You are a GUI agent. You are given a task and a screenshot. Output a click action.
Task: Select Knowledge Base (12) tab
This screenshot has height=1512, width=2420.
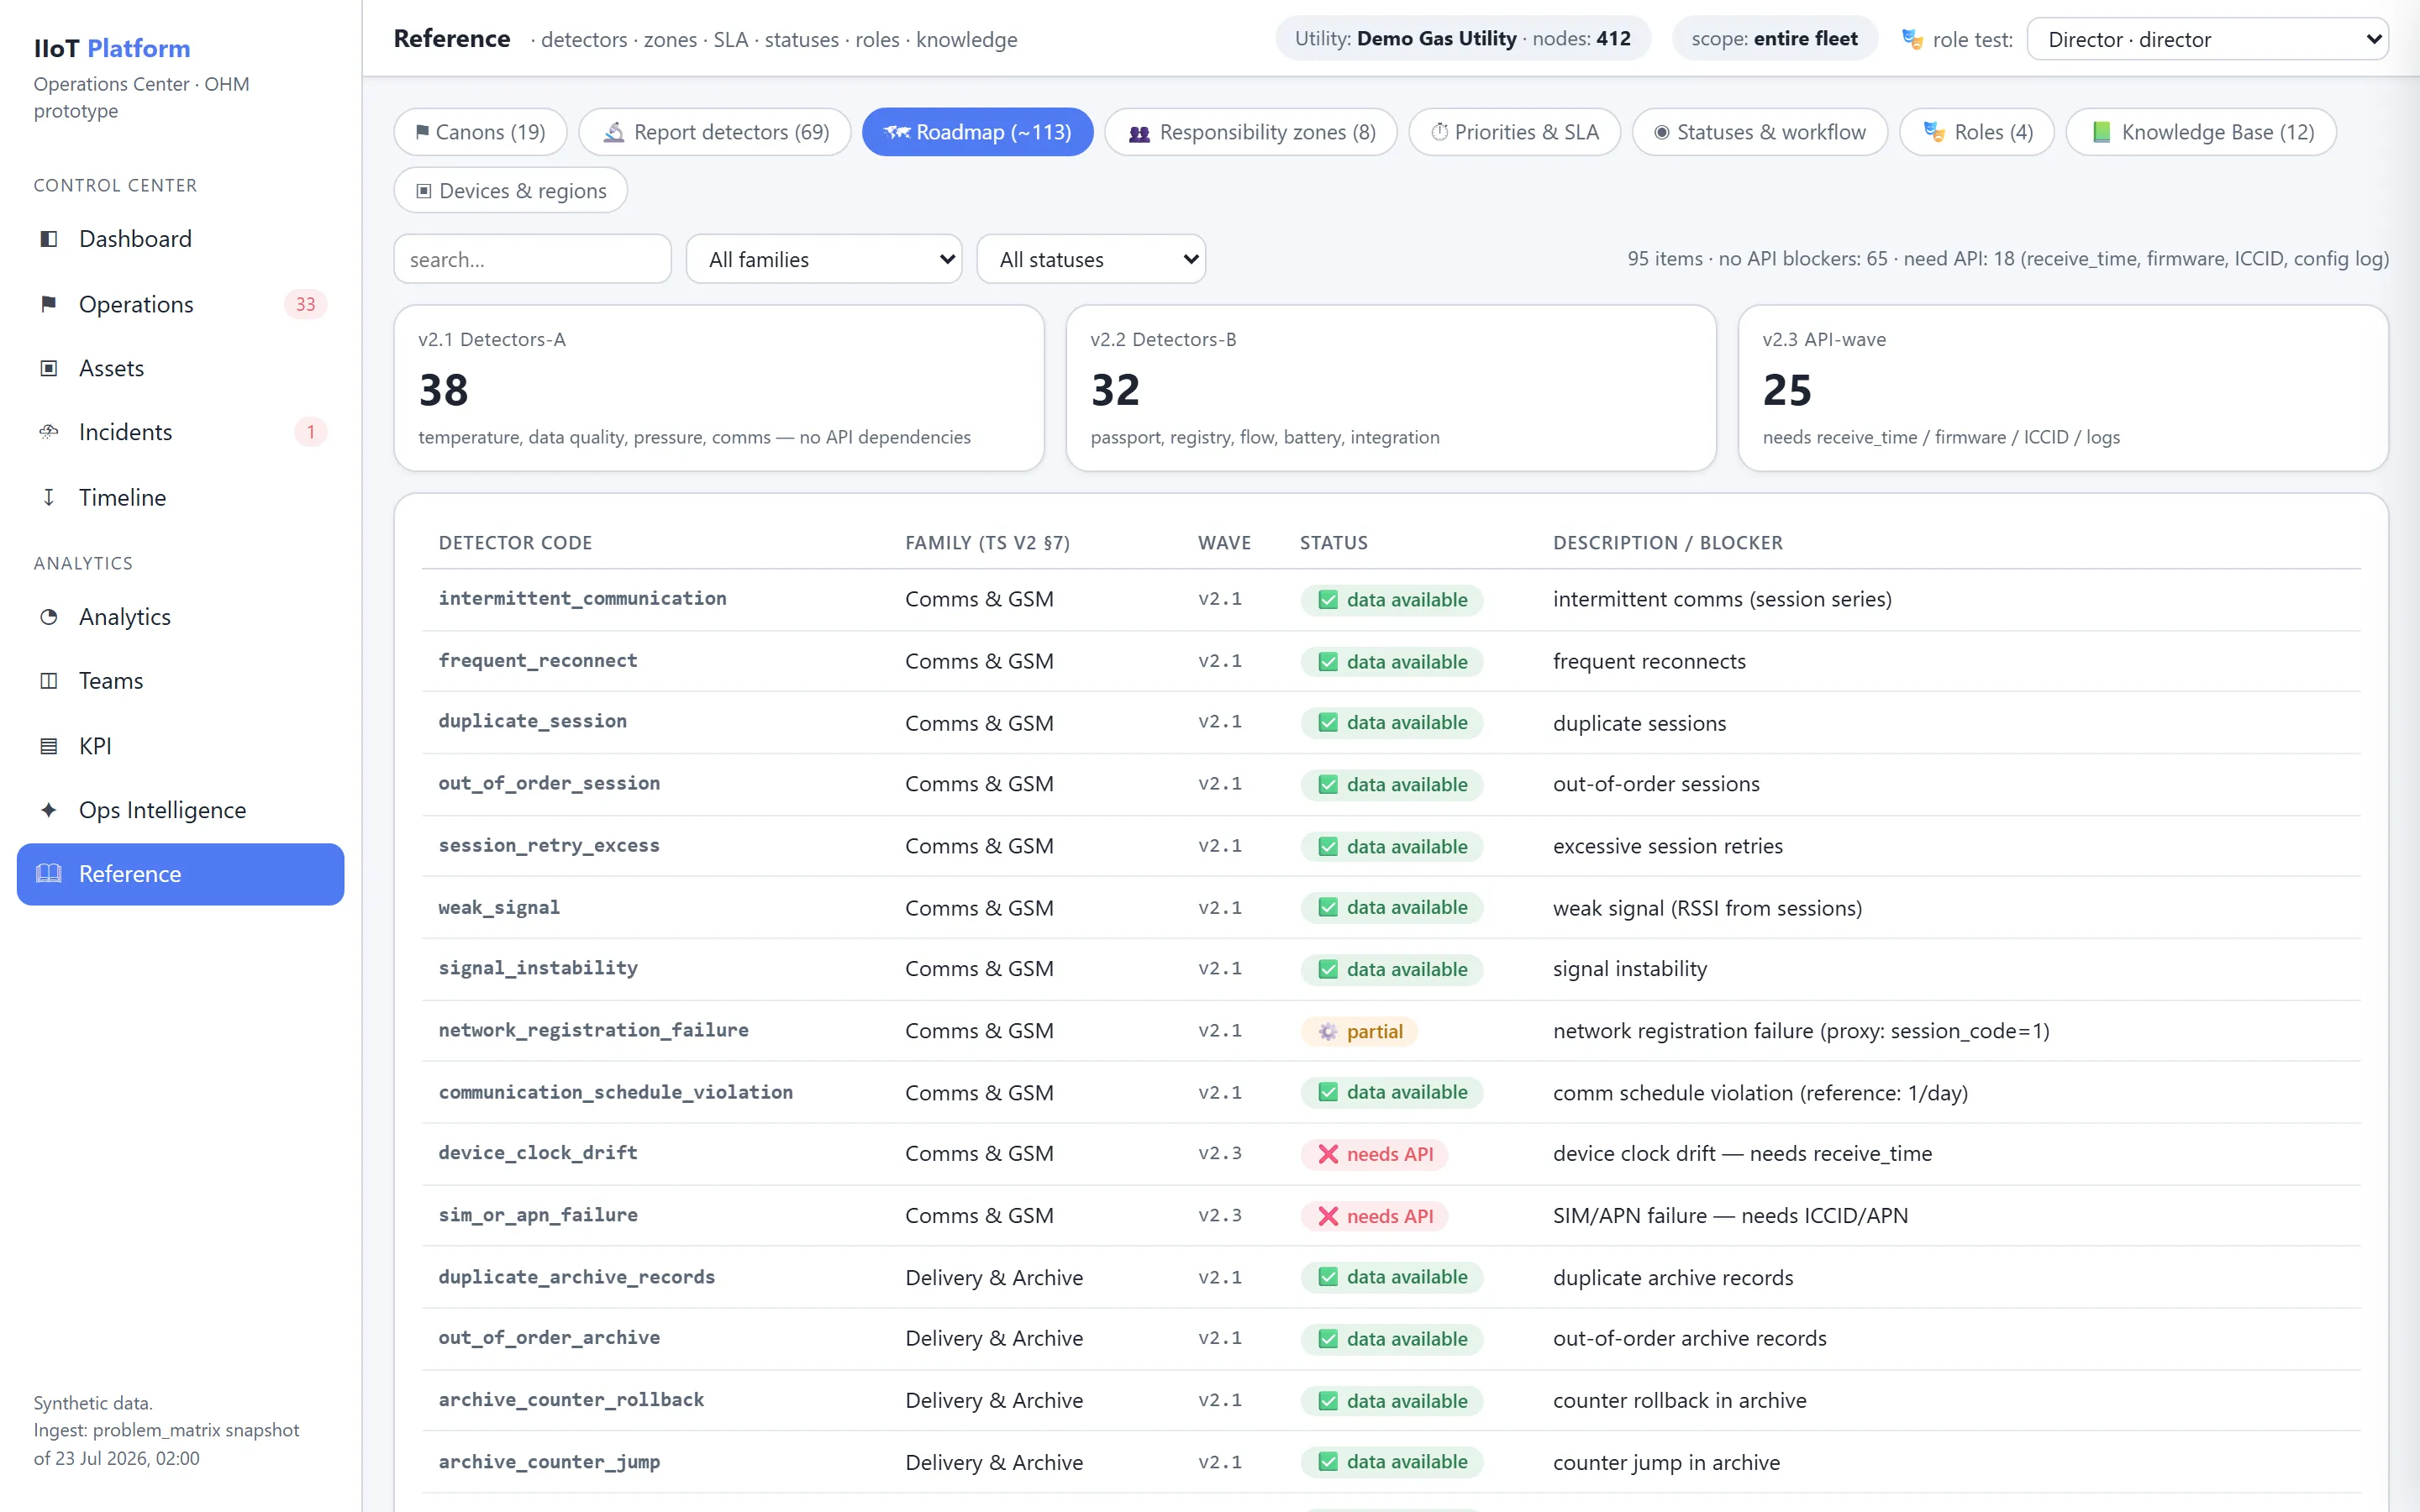pos(2201,132)
